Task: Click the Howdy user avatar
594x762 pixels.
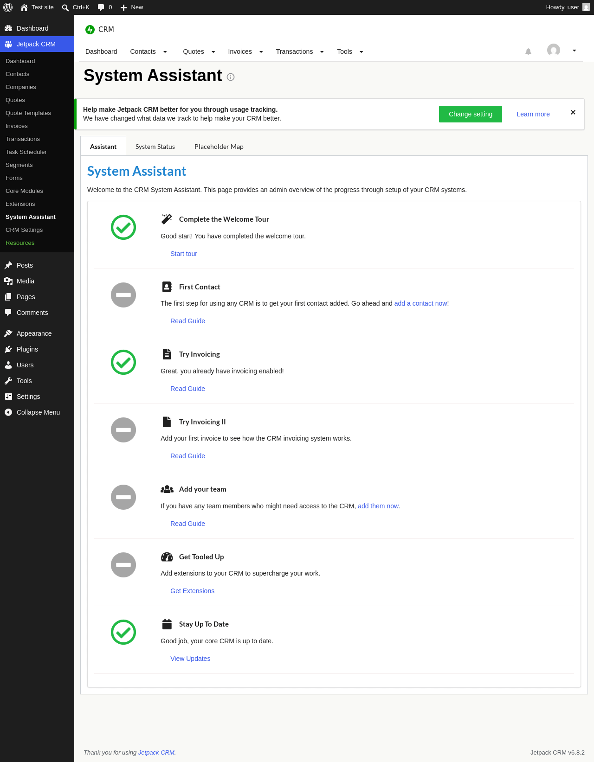Action: tap(586, 7)
